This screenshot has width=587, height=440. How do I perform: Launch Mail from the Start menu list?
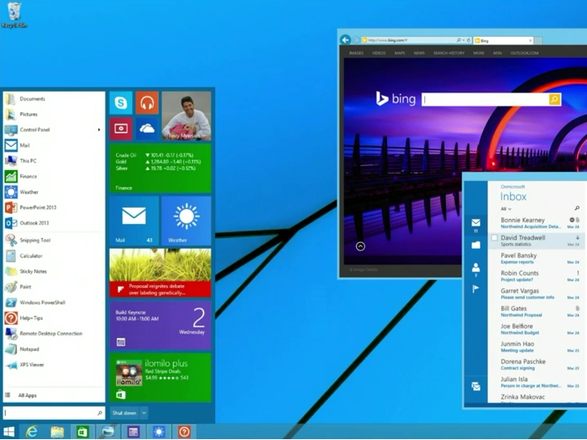53,145
